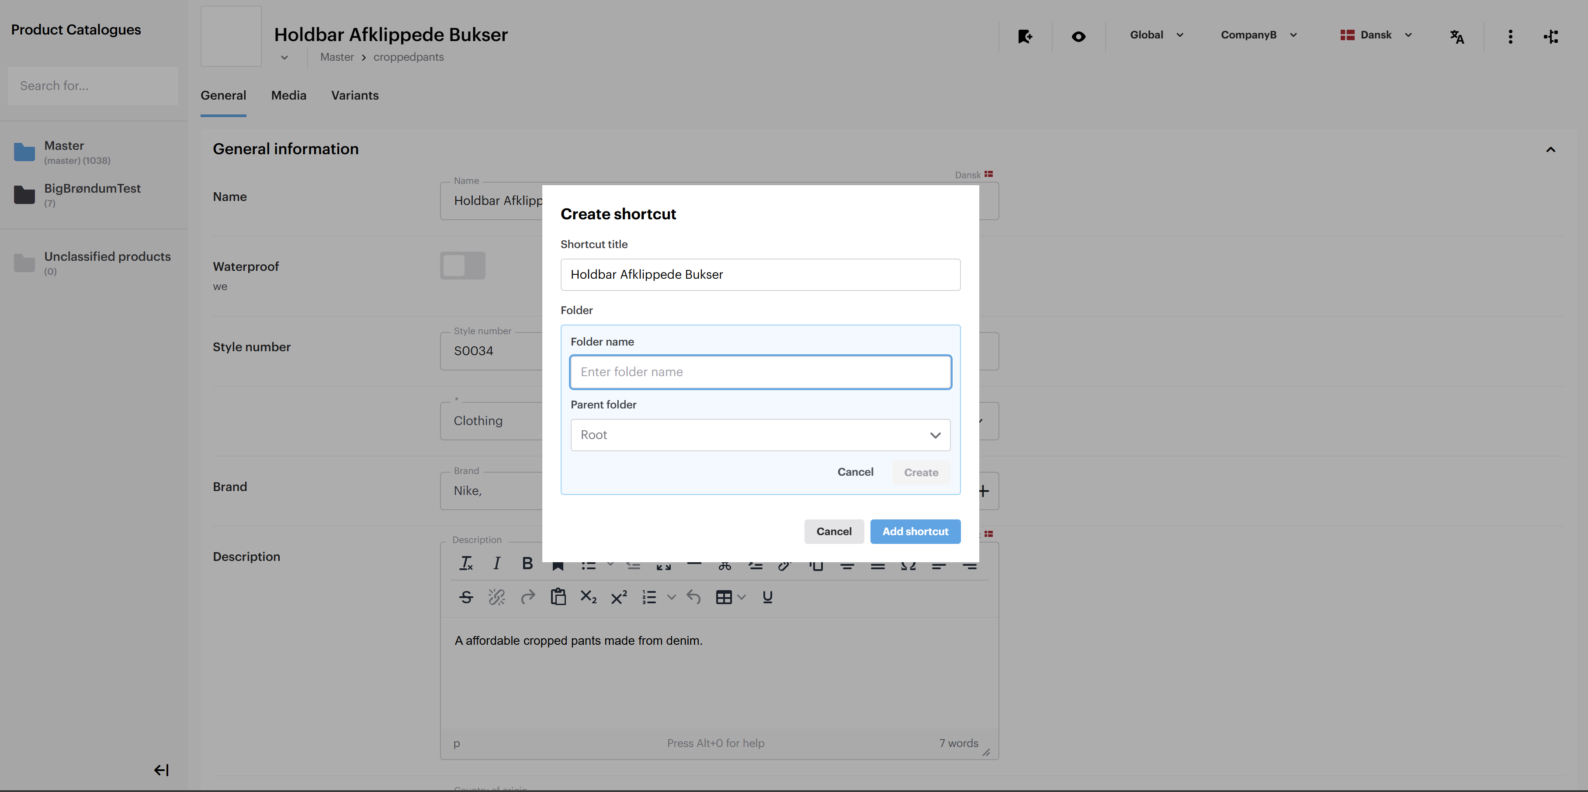Screen dimensions: 1588x792
Task: Click Cancel inside the folder panel
Action: [855, 472]
